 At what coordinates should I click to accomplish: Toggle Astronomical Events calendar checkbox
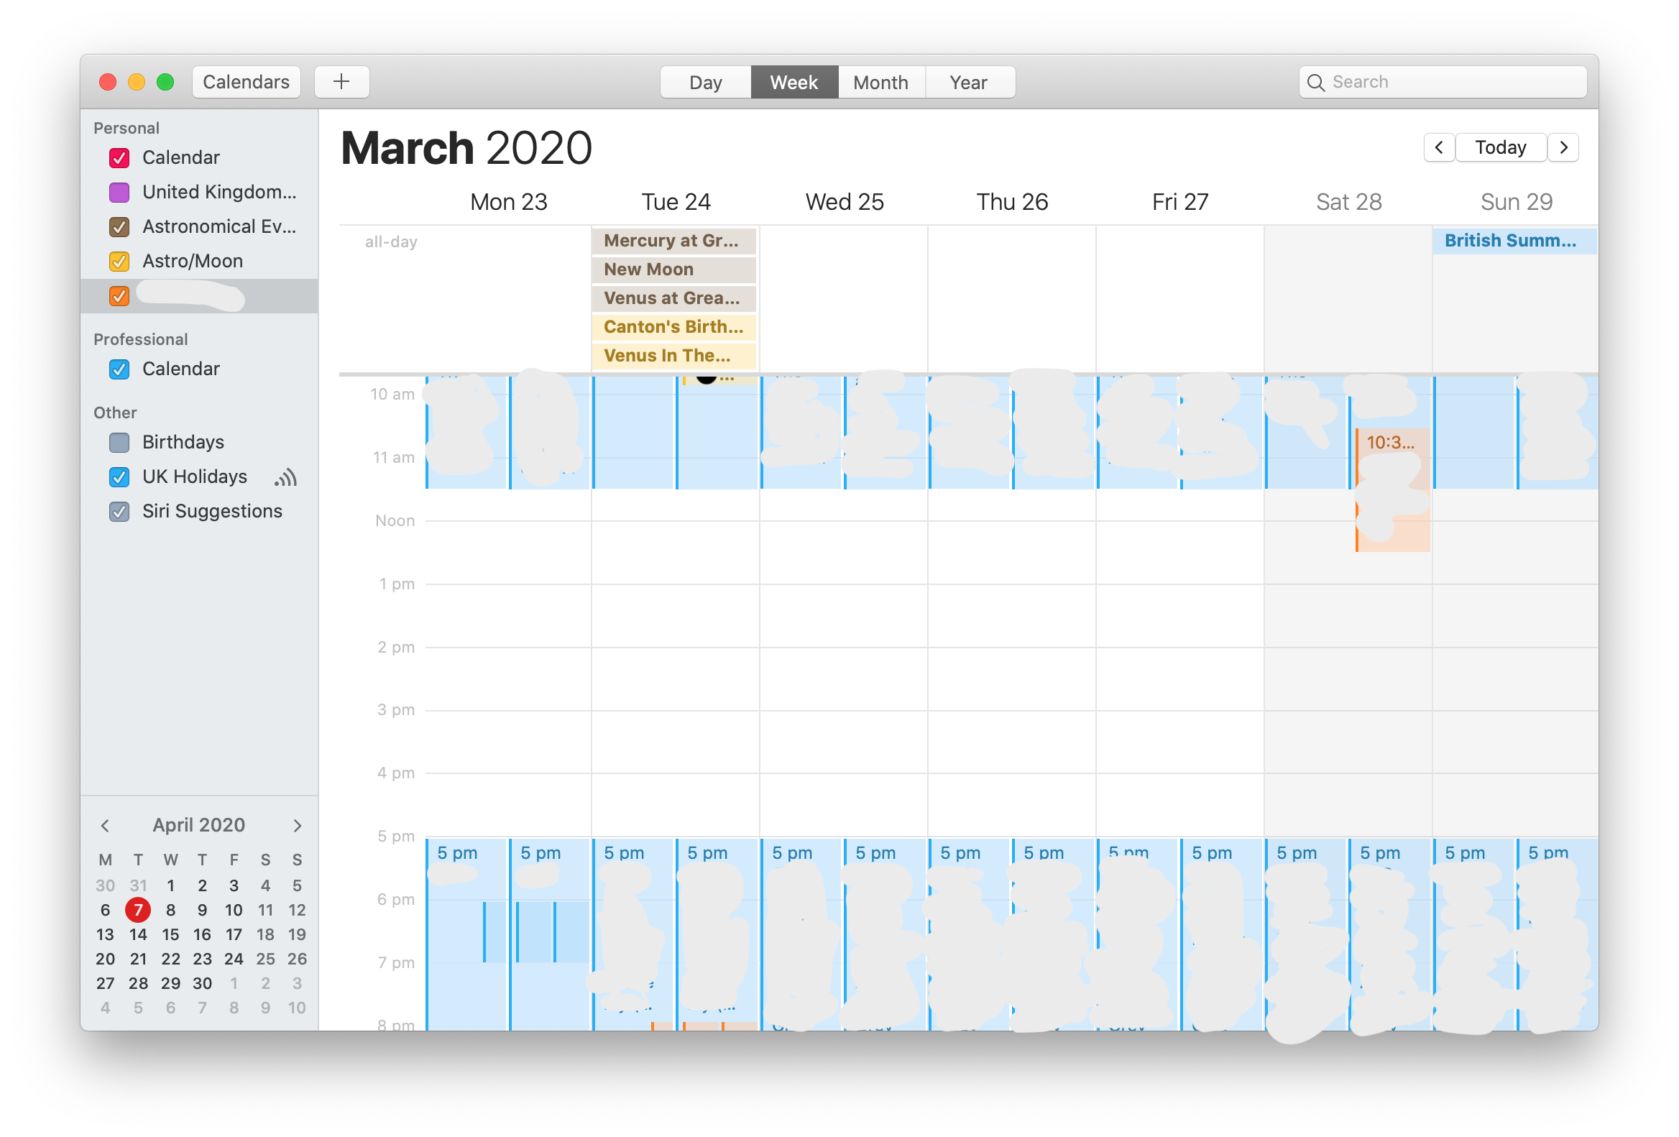click(x=119, y=227)
